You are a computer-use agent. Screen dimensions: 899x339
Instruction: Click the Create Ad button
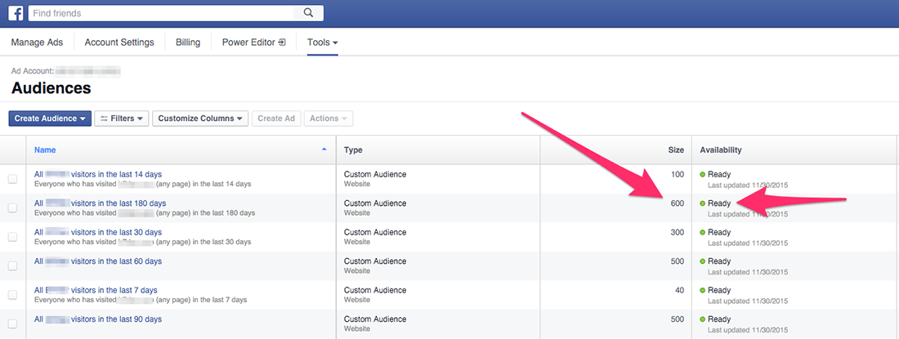(x=275, y=118)
